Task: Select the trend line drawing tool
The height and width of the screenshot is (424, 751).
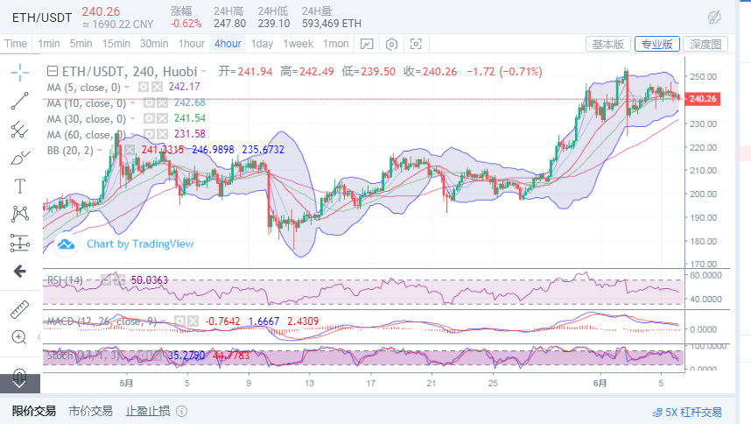Action: point(19,102)
